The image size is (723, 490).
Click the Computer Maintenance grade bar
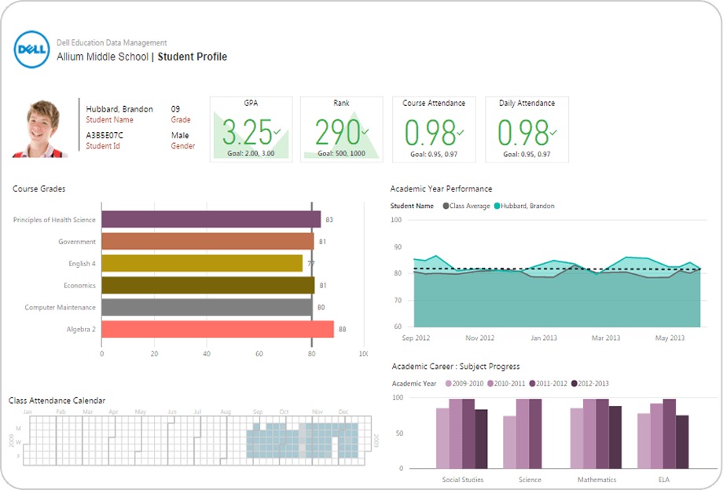[207, 307]
